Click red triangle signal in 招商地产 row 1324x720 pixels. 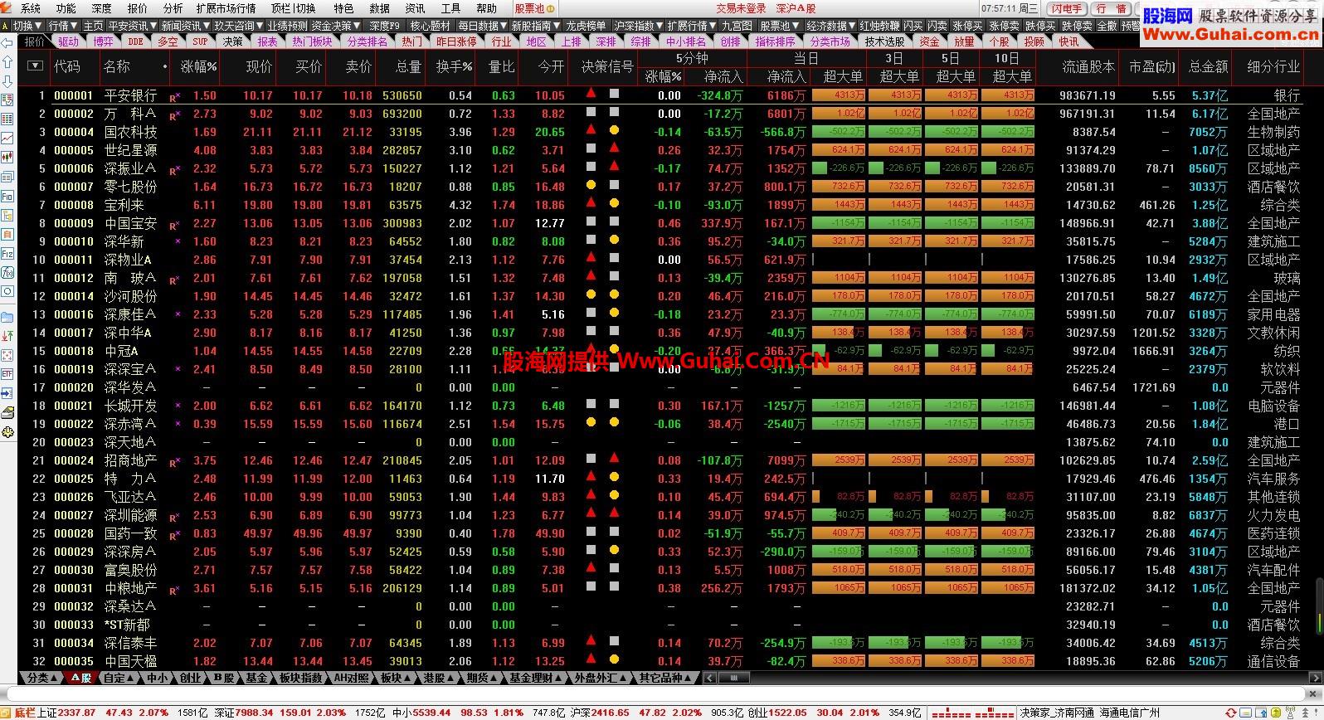(614, 459)
